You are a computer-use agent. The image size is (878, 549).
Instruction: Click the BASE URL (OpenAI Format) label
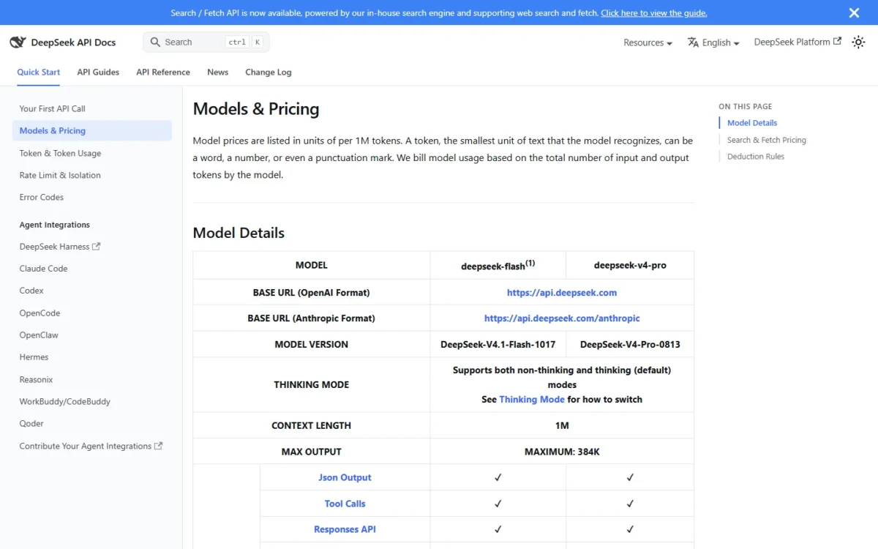[312, 292]
